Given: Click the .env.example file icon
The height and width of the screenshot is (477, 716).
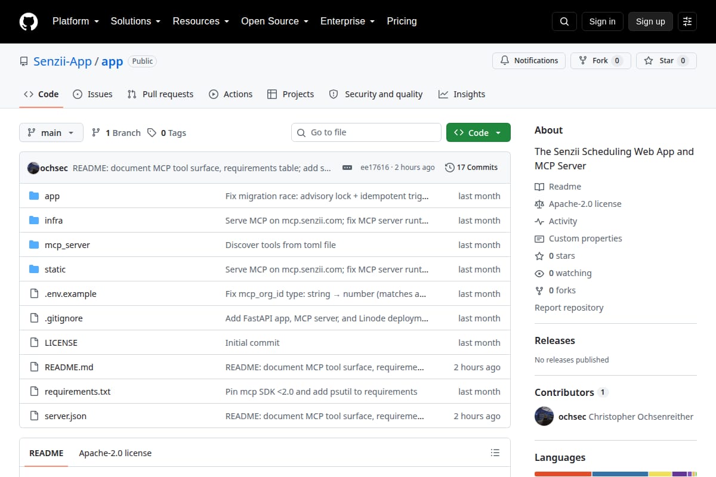Looking at the screenshot, I should tap(34, 294).
